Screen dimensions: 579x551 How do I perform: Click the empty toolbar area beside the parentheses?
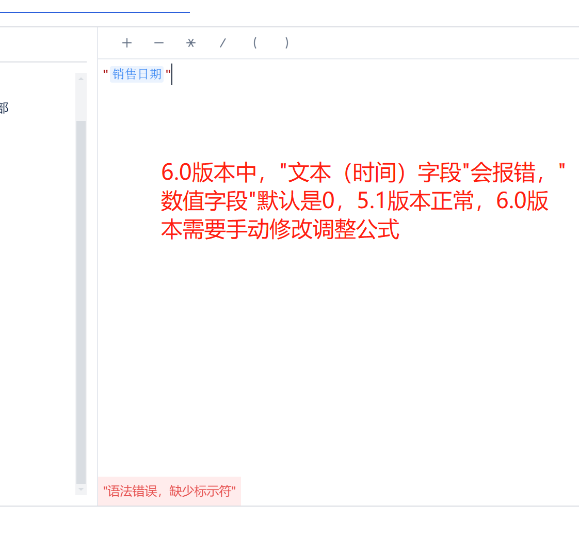(387, 43)
